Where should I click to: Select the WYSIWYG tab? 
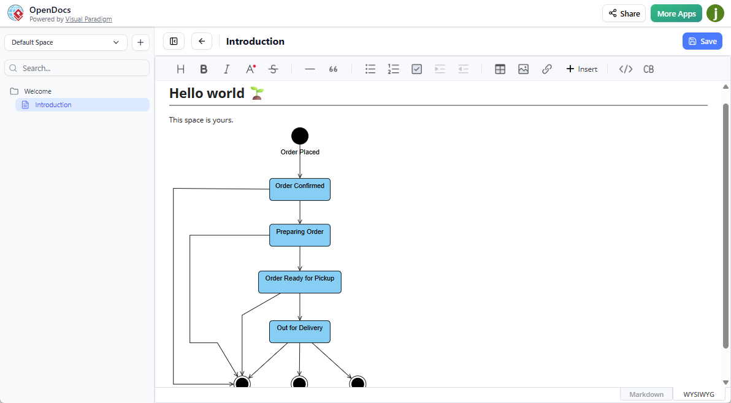click(698, 394)
